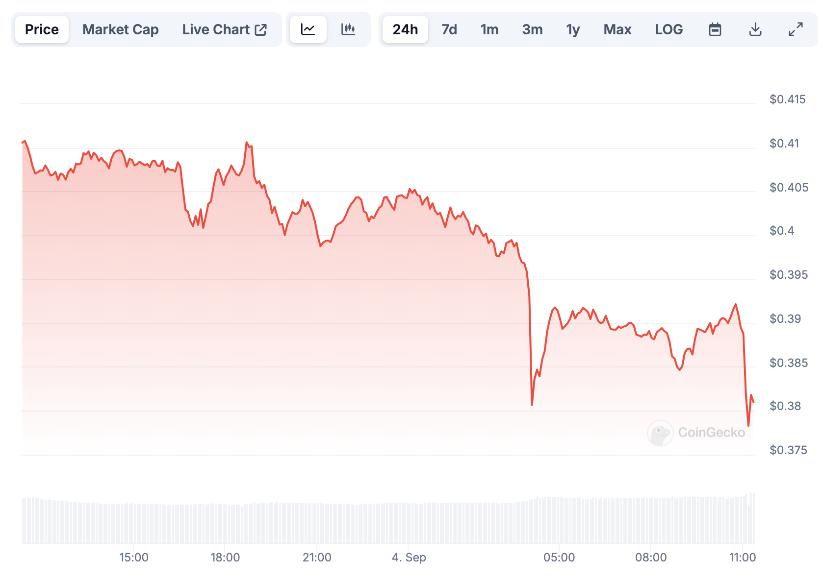
Task: Select the 7d time range
Action: [x=449, y=29]
